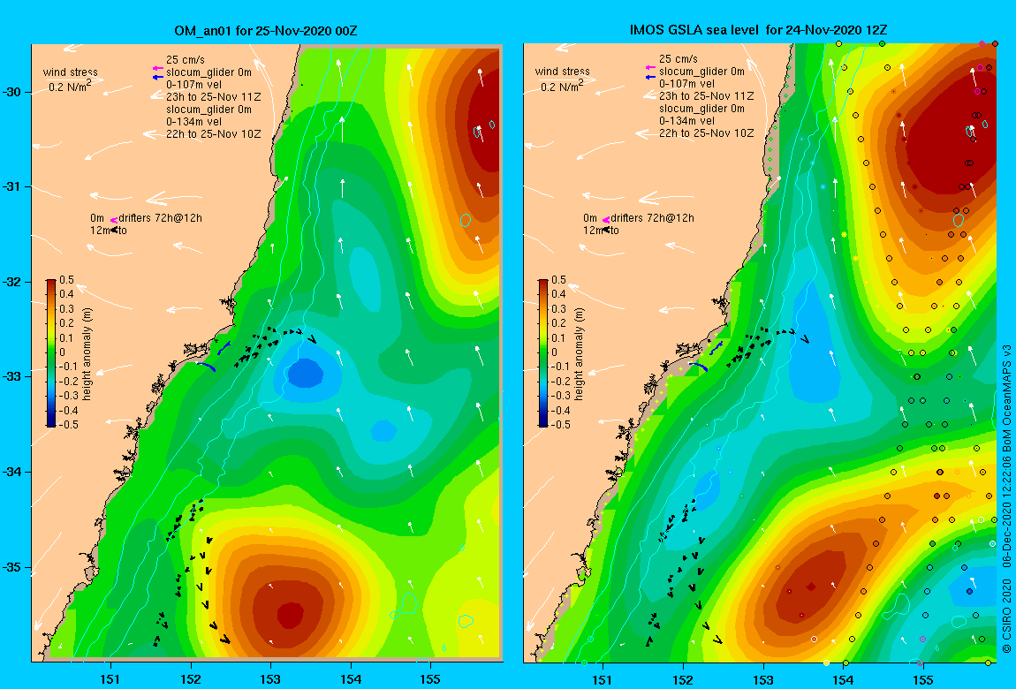This screenshot has height=689, width=1016.
Task: Click '151' longitude label under left map
Action: click(110, 679)
